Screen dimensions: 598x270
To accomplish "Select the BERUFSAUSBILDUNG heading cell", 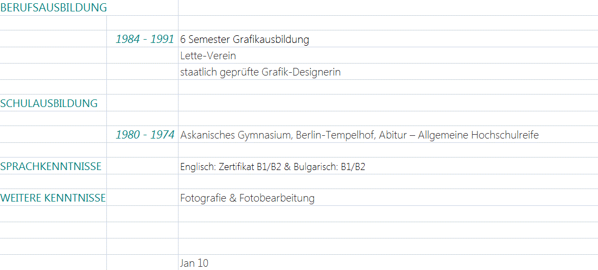I will pos(53,8).
